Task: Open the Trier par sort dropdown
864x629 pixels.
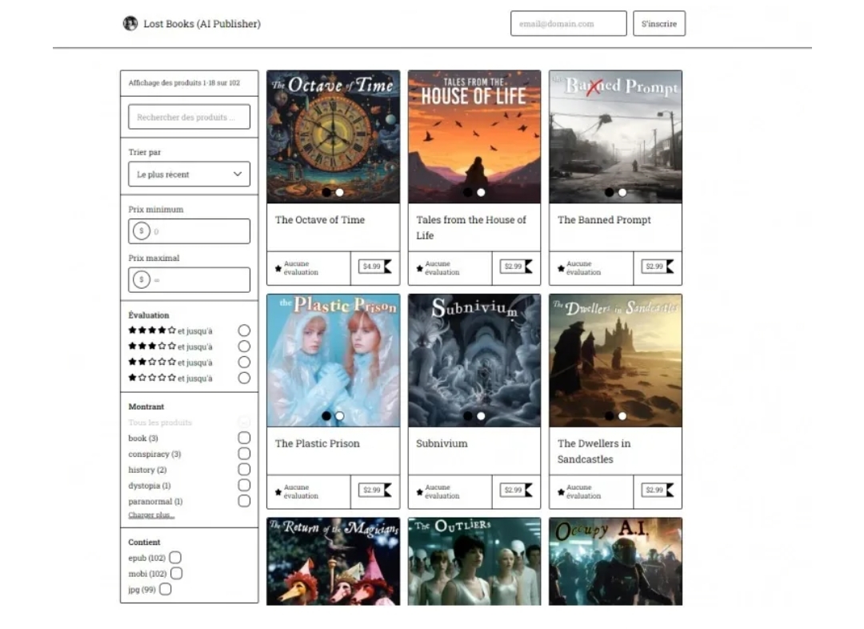Action: pyautogui.click(x=189, y=174)
